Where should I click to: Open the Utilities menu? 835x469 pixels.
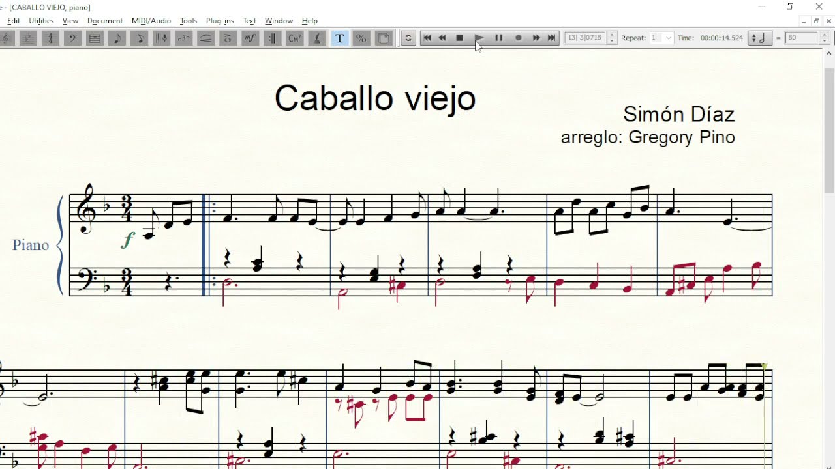pos(41,21)
